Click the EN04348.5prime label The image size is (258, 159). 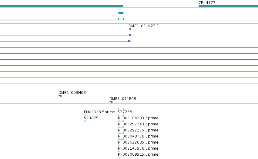[99, 112]
